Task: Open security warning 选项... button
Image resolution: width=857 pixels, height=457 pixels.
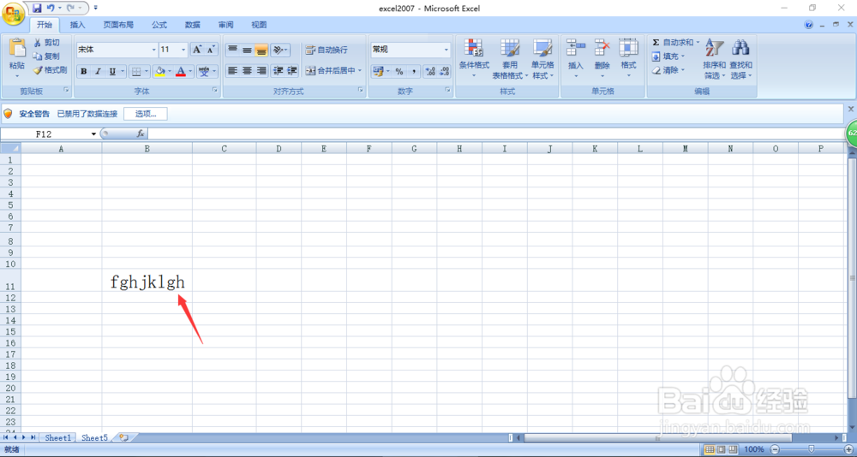Action: click(146, 114)
